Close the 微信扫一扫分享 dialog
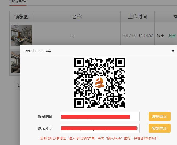 pos(173,51)
